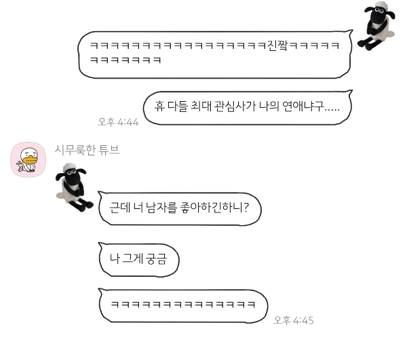Click the second-line ㅋㅋㅋ in the top bubble

click(125, 60)
